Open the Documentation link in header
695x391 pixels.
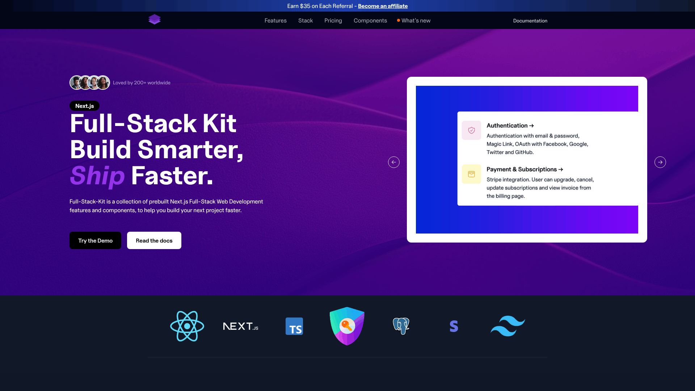coord(530,21)
